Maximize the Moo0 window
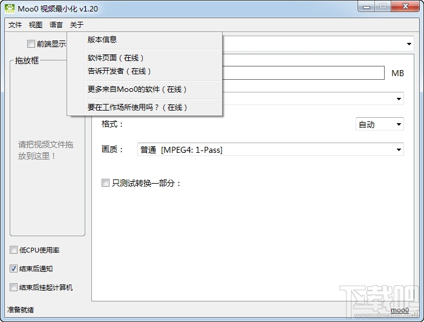The height and width of the screenshot is (322, 424). (x=383, y=7)
